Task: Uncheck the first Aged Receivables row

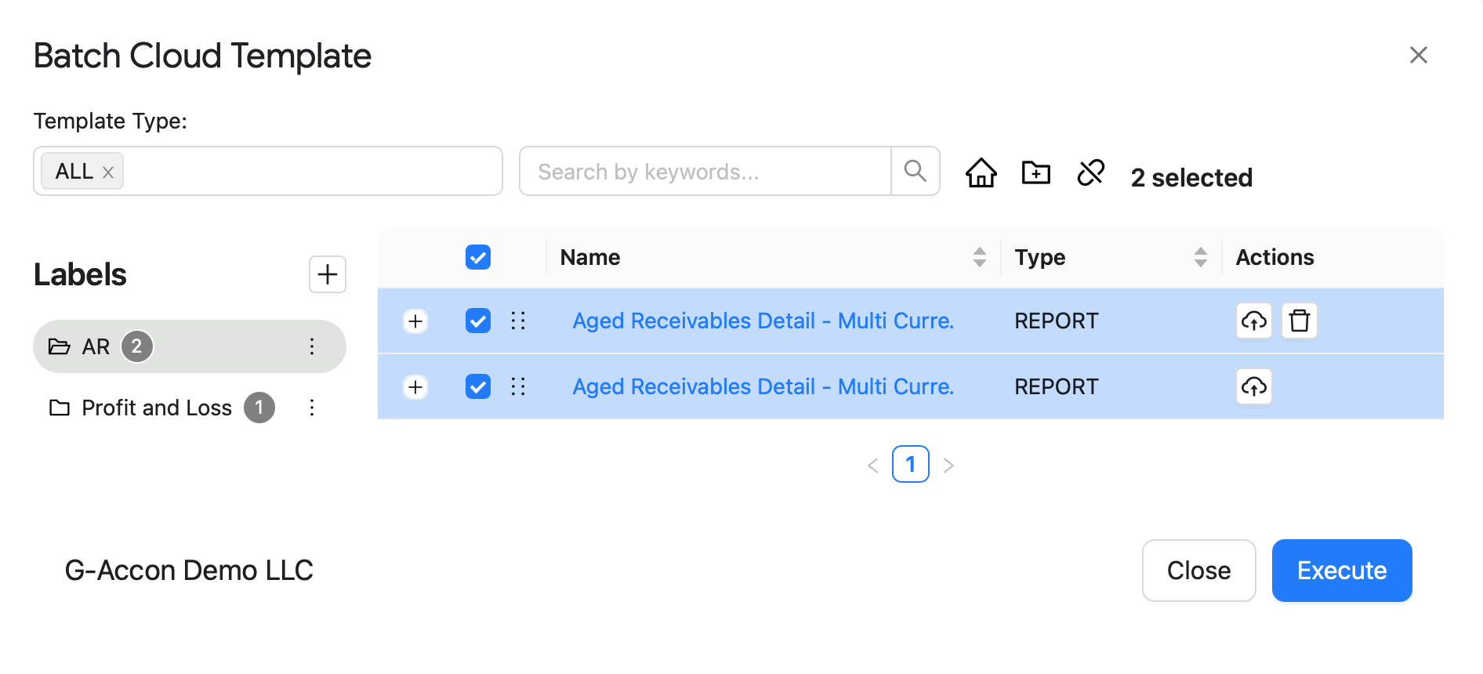Action: point(477,321)
